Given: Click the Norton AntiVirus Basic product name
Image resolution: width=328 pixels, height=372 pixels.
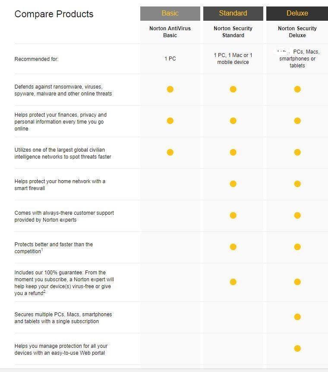Looking at the screenshot, I should (170, 32).
